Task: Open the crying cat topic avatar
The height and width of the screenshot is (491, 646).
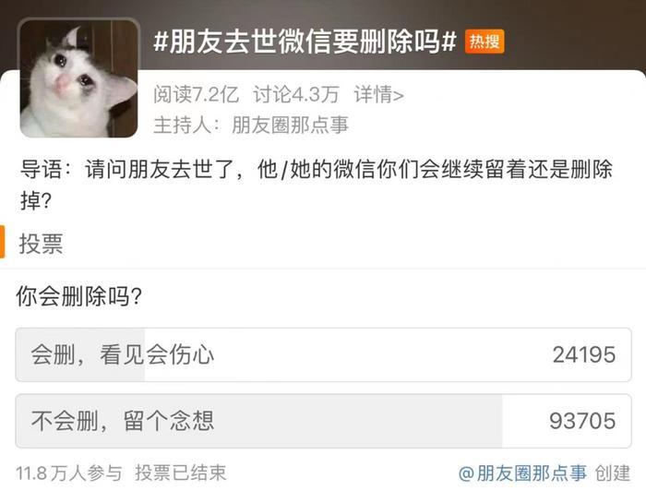Action: [78, 78]
